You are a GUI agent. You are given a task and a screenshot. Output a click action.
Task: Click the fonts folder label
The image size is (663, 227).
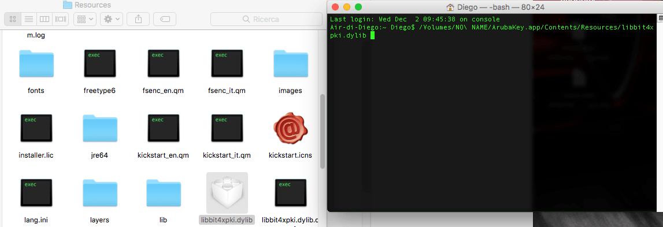click(x=36, y=91)
